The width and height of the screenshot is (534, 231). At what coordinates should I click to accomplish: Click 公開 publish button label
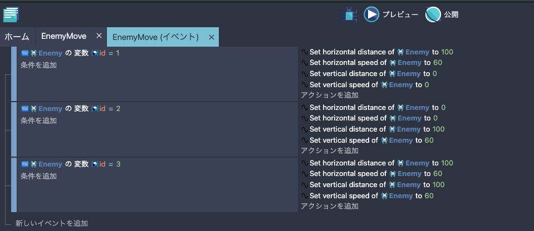pyautogui.click(x=451, y=14)
